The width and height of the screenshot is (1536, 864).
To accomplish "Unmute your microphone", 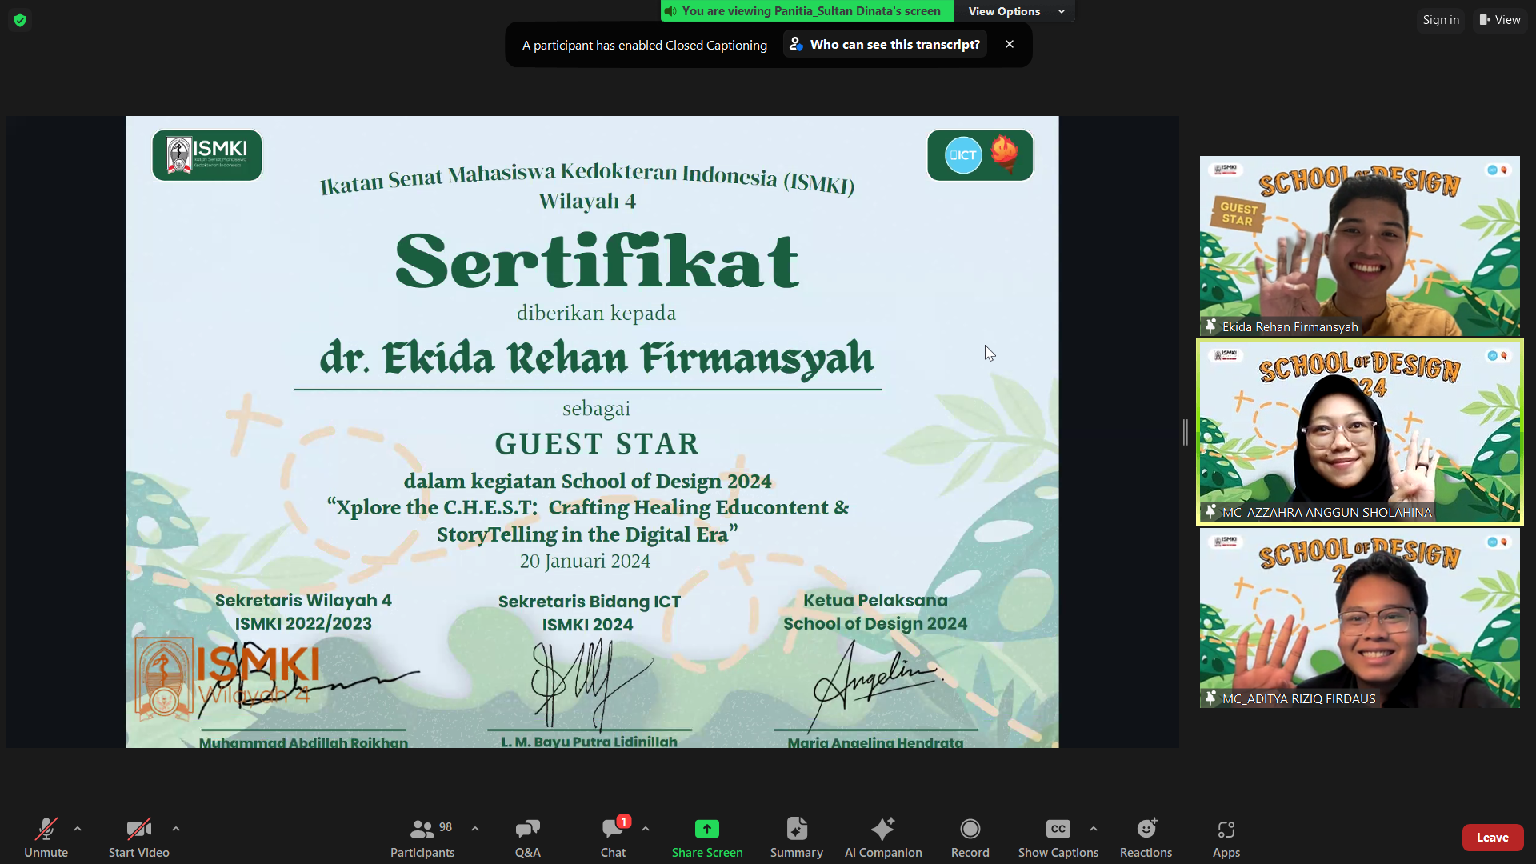I will click(46, 837).
